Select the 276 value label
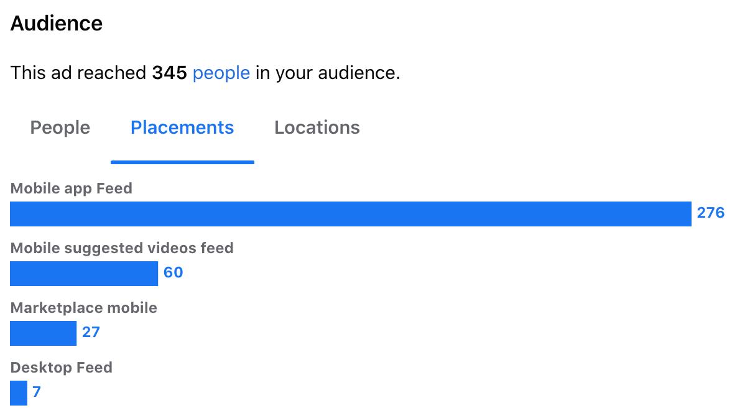Image resolution: width=750 pixels, height=413 pixels. [711, 213]
